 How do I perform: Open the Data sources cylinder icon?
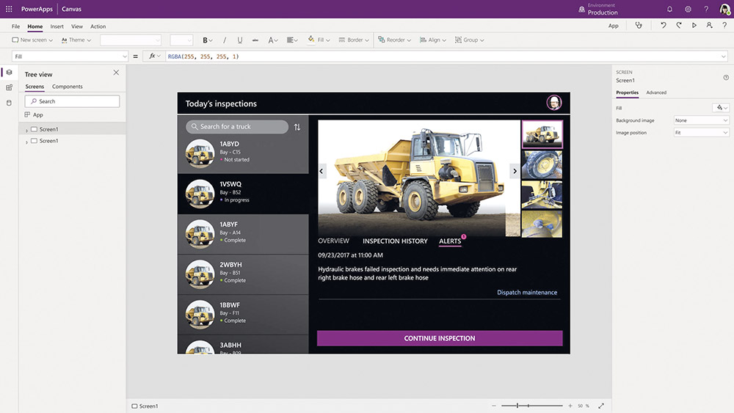point(9,103)
